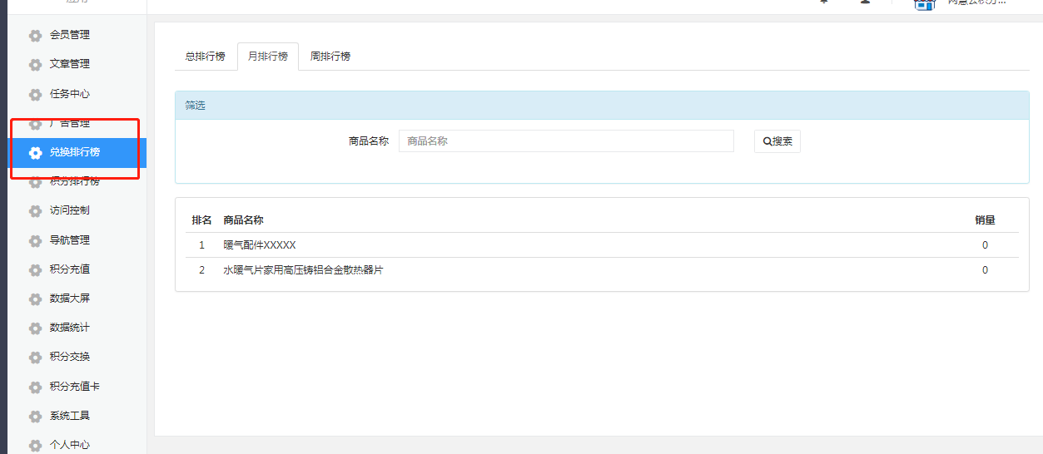Click the gear icon beside 数据大屏
Viewport: 1043px width, 454px height.
coord(35,299)
